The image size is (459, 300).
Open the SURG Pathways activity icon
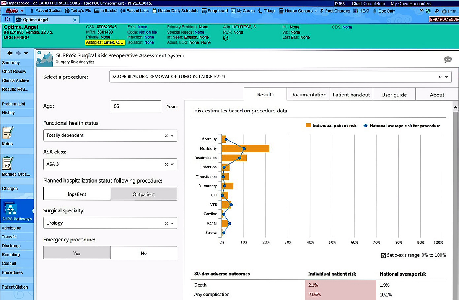tap(17, 211)
